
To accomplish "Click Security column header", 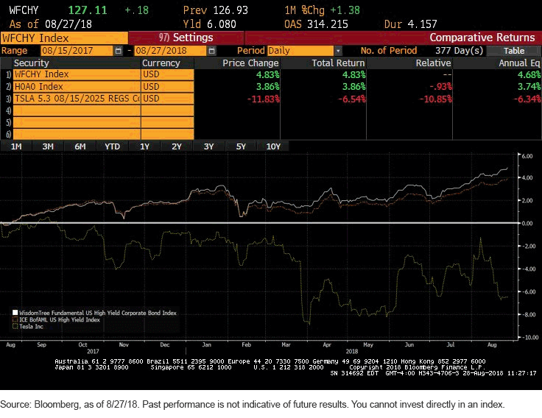I will tap(32, 63).
